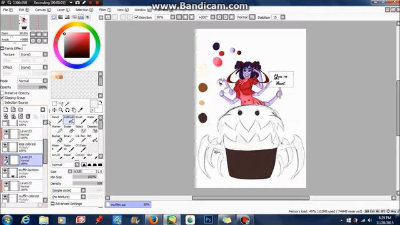Switch to the muffet.sai document tab
This screenshot has height=225, width=400.
click(127, 204)
